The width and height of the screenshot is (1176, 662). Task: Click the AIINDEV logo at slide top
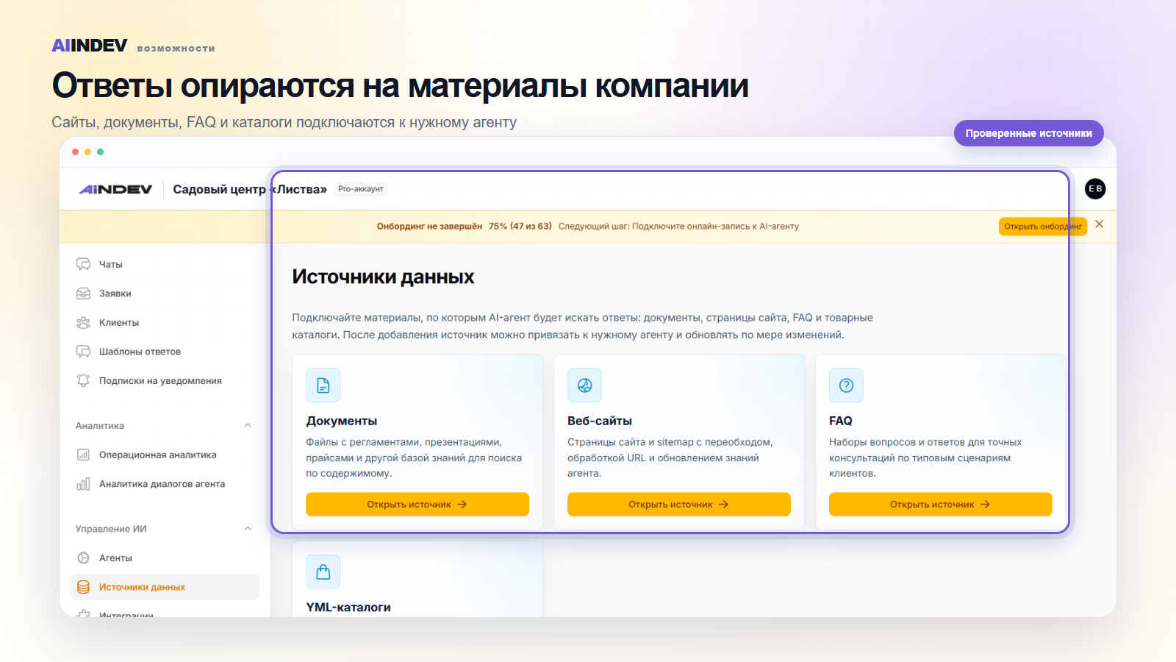[90, 46]
